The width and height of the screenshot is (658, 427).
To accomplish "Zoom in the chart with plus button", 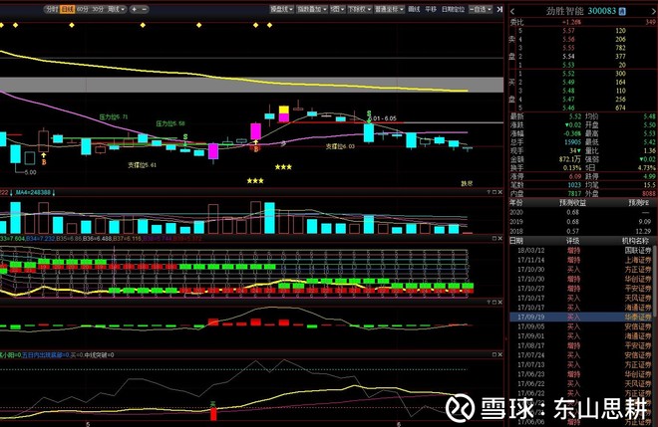I will click(135, 9).
